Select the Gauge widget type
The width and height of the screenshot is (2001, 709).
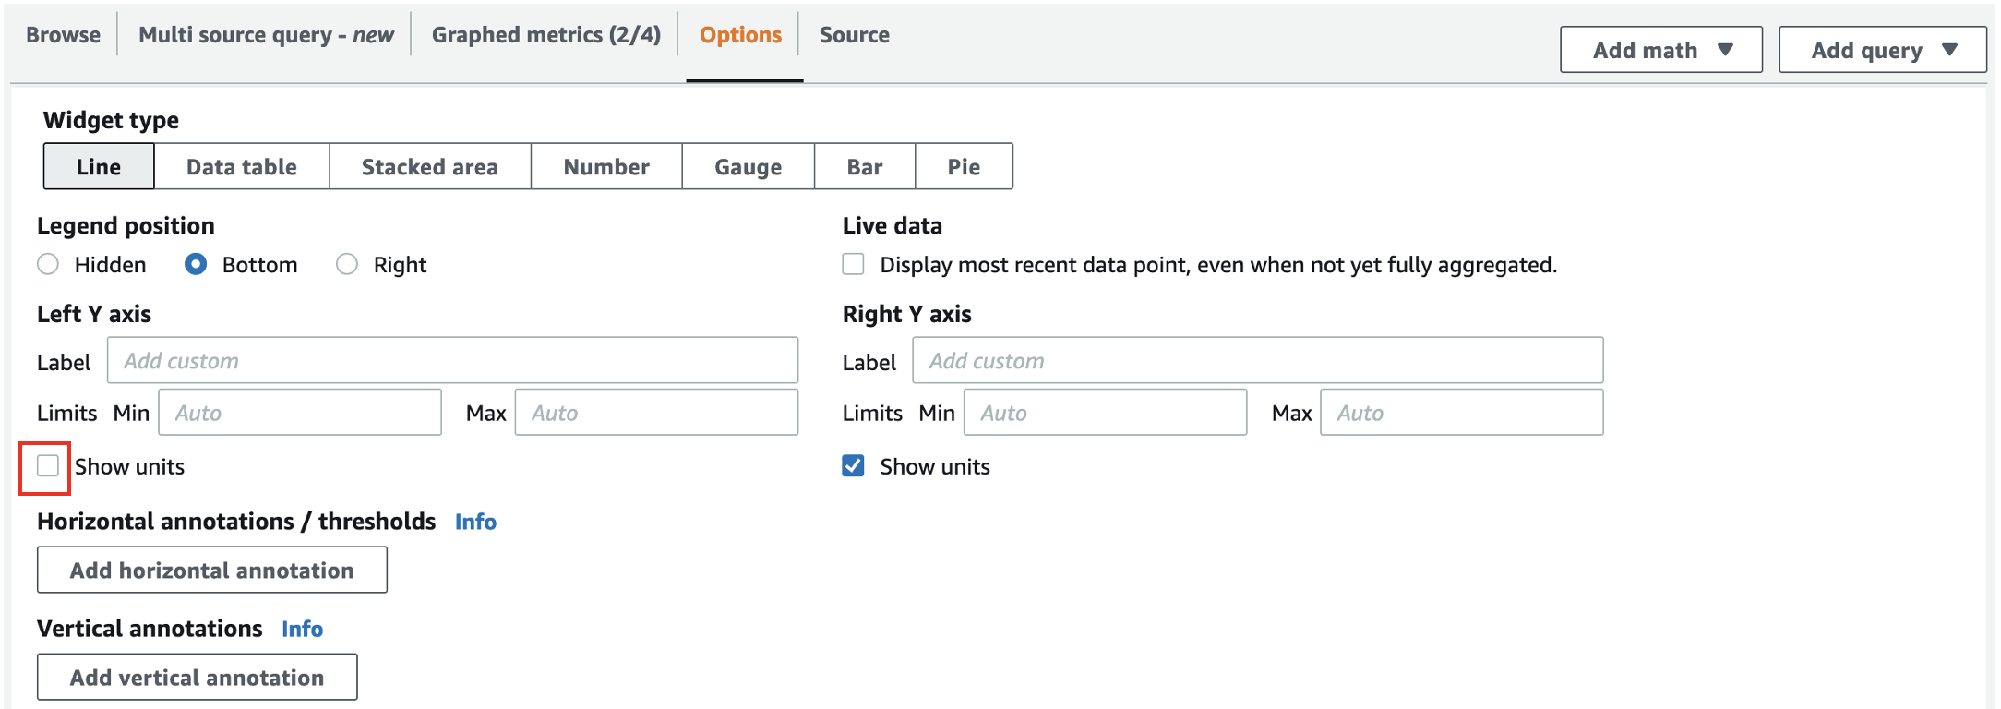point(748,167)
